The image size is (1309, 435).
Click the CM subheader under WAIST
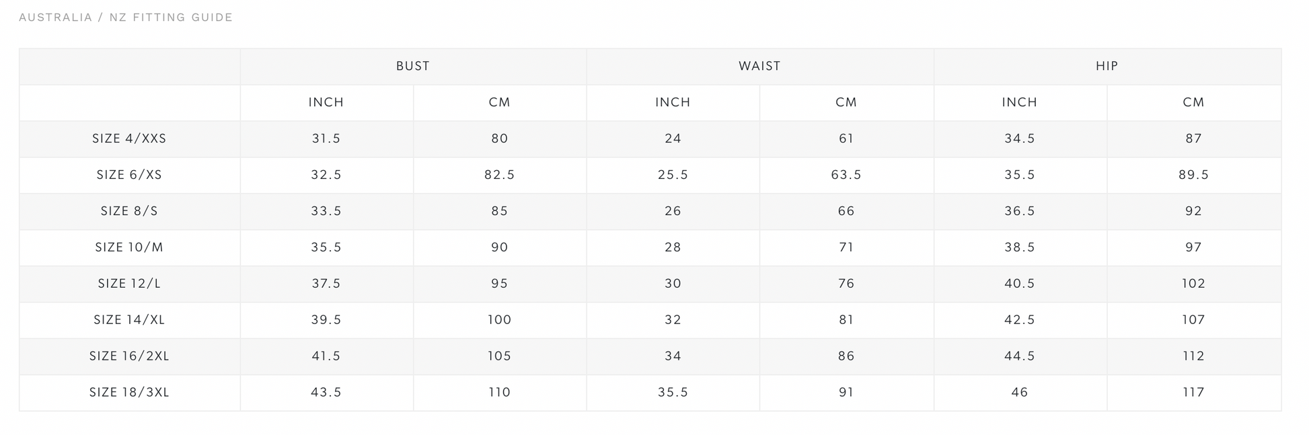846,102
